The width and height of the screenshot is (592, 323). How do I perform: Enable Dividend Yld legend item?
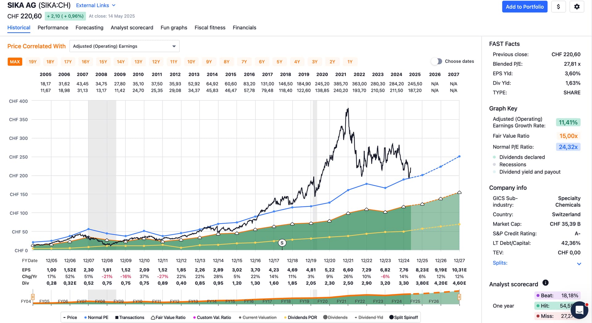pos(369,317)
